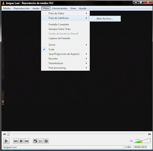Click the 00:00/29:51 time display
153x151 pixels.
tap(141, 147)
